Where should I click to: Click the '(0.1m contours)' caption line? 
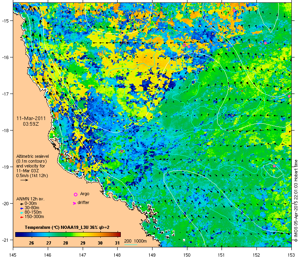click(31, 161)
